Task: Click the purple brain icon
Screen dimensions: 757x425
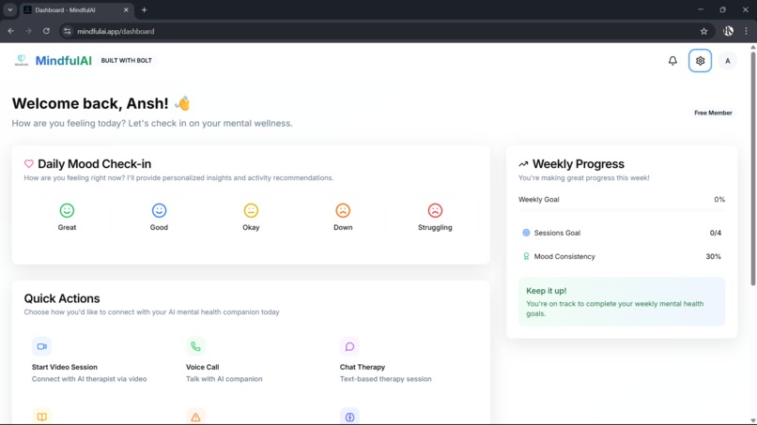Action: click(x=349, y=417)
